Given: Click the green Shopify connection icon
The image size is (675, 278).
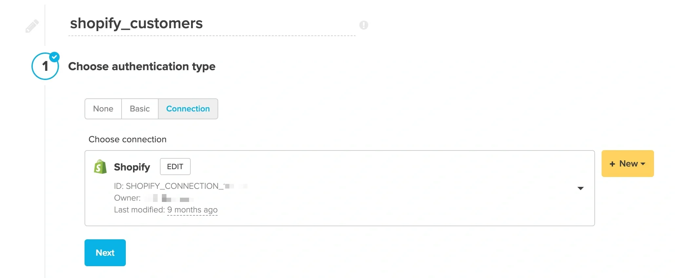Looking at the screenshot, I should pyautogui.click(x=100, y=167).
